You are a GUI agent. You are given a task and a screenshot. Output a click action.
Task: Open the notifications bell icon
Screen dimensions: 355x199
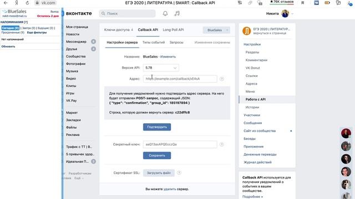(165, 13)
